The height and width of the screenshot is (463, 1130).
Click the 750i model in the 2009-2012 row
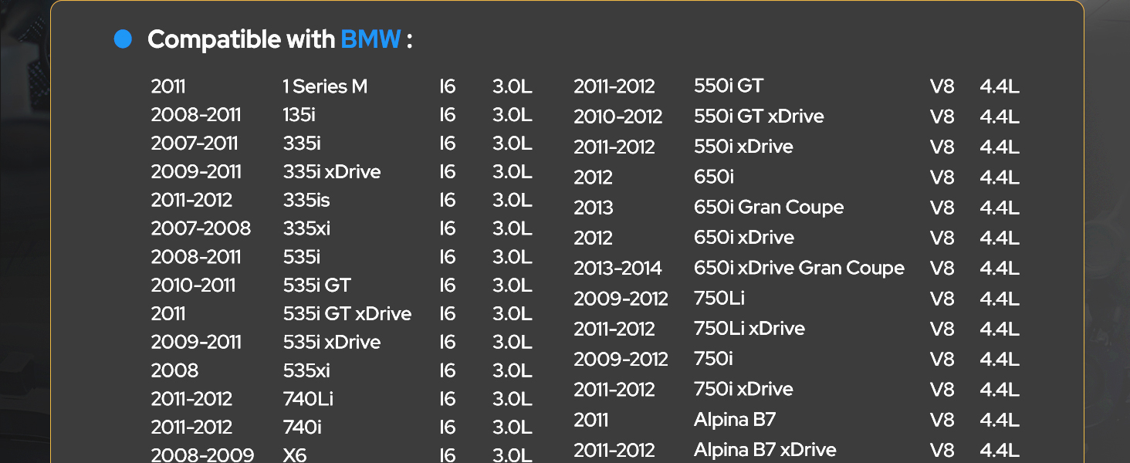click(714, 359)
